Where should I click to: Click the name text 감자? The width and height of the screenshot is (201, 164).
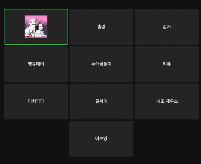coord(167,27)
